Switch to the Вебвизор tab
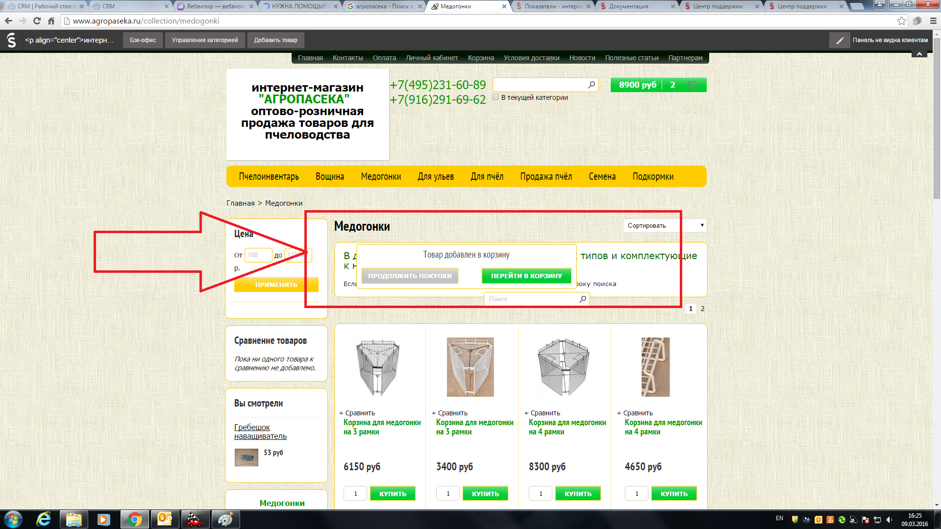 click(216, 6)
